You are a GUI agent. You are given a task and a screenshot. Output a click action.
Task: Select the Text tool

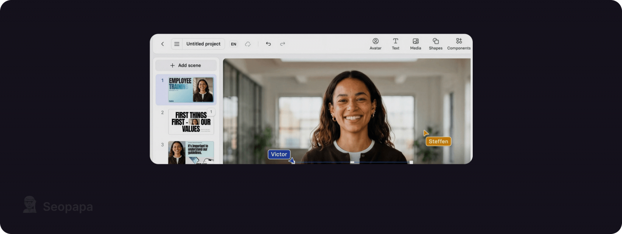[x=395, y=44]
